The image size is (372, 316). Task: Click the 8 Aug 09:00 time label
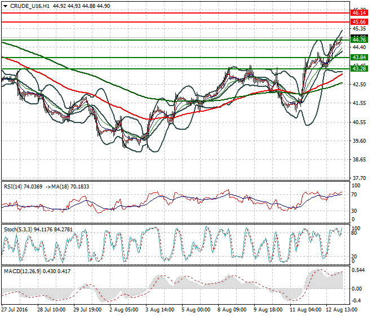click(232, 310)
